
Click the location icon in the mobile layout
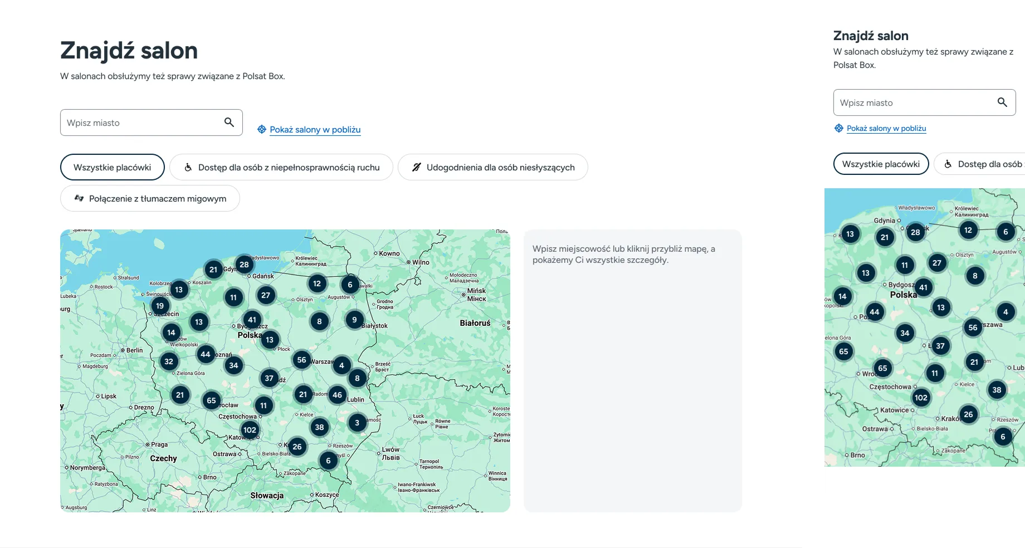838,128
